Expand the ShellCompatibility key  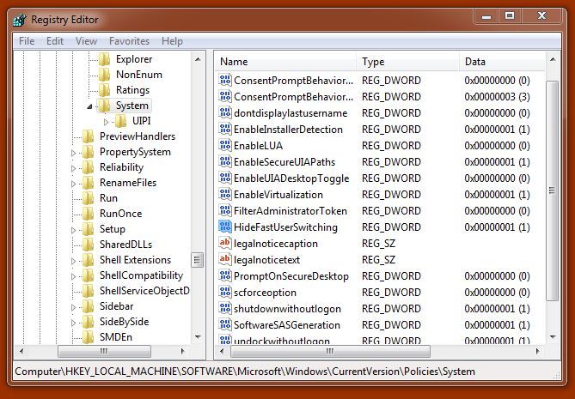tap(73, 276)
